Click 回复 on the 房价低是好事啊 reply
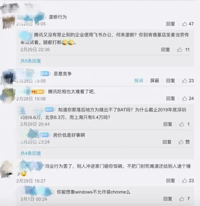 click(x=167, y=142)
